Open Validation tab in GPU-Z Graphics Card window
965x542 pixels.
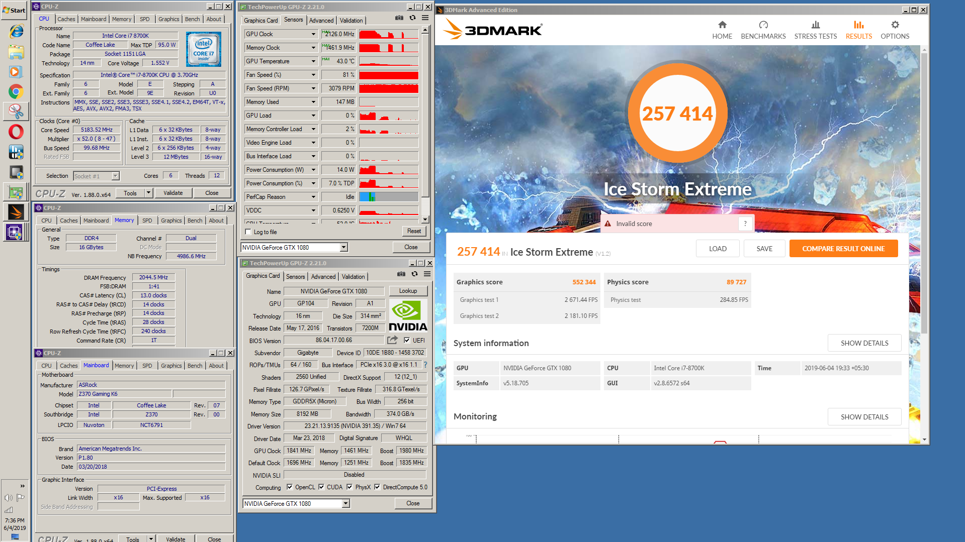pyautogui.click(x=354, y=277)
